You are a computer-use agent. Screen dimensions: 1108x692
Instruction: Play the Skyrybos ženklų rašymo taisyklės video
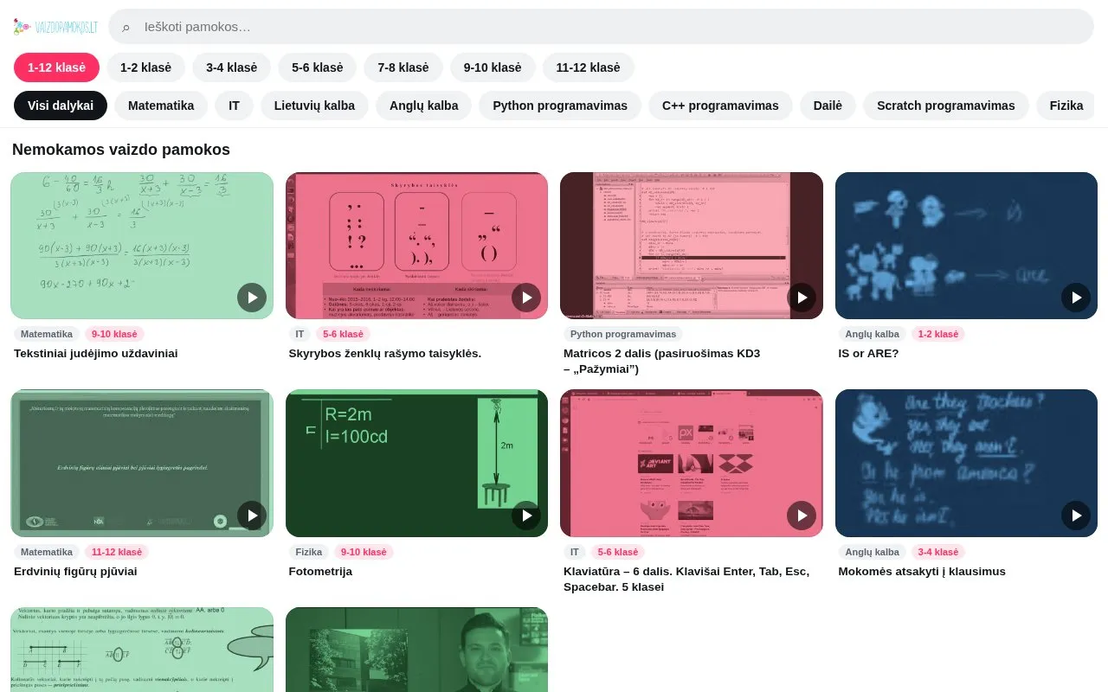(x=526, y=298)
